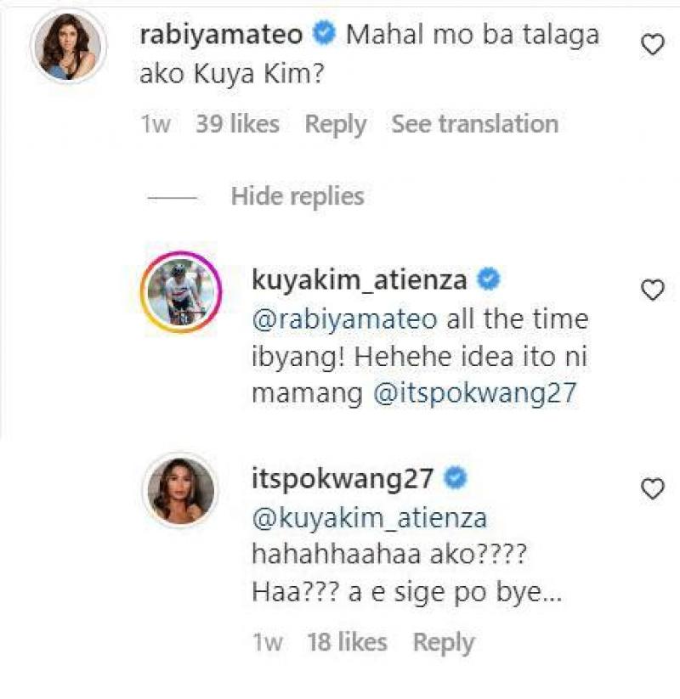This screenshot has height=699, width=680.
Task: Like kuyakim_atienza's reply with the heart
Action: 652,290
